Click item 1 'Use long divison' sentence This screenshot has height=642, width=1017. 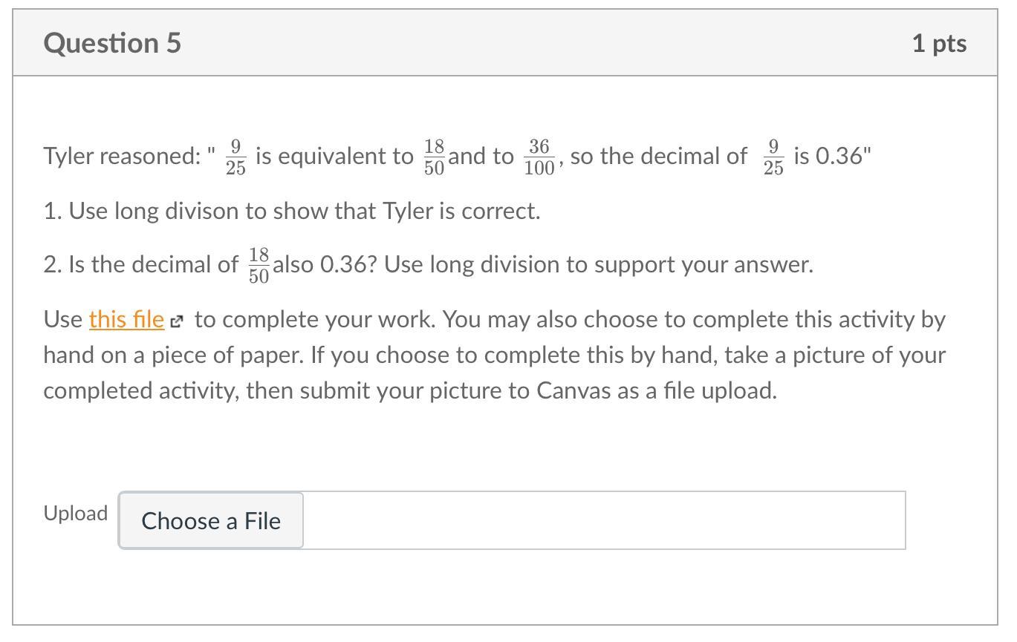click(291, 212)
